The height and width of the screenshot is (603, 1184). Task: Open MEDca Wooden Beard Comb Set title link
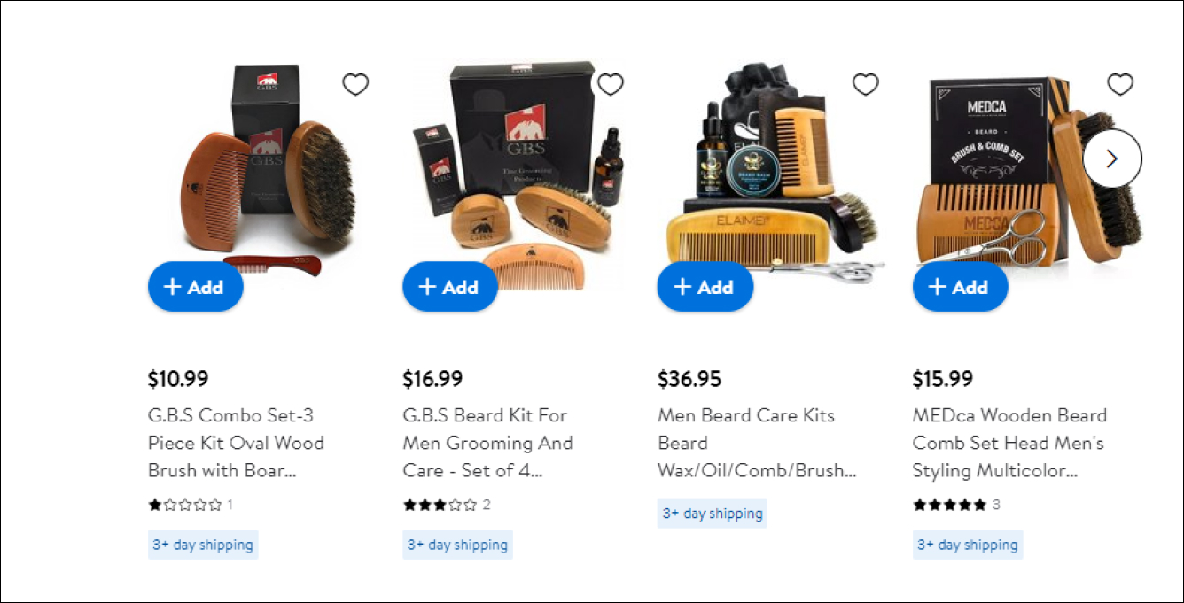tap(1009, 443)
